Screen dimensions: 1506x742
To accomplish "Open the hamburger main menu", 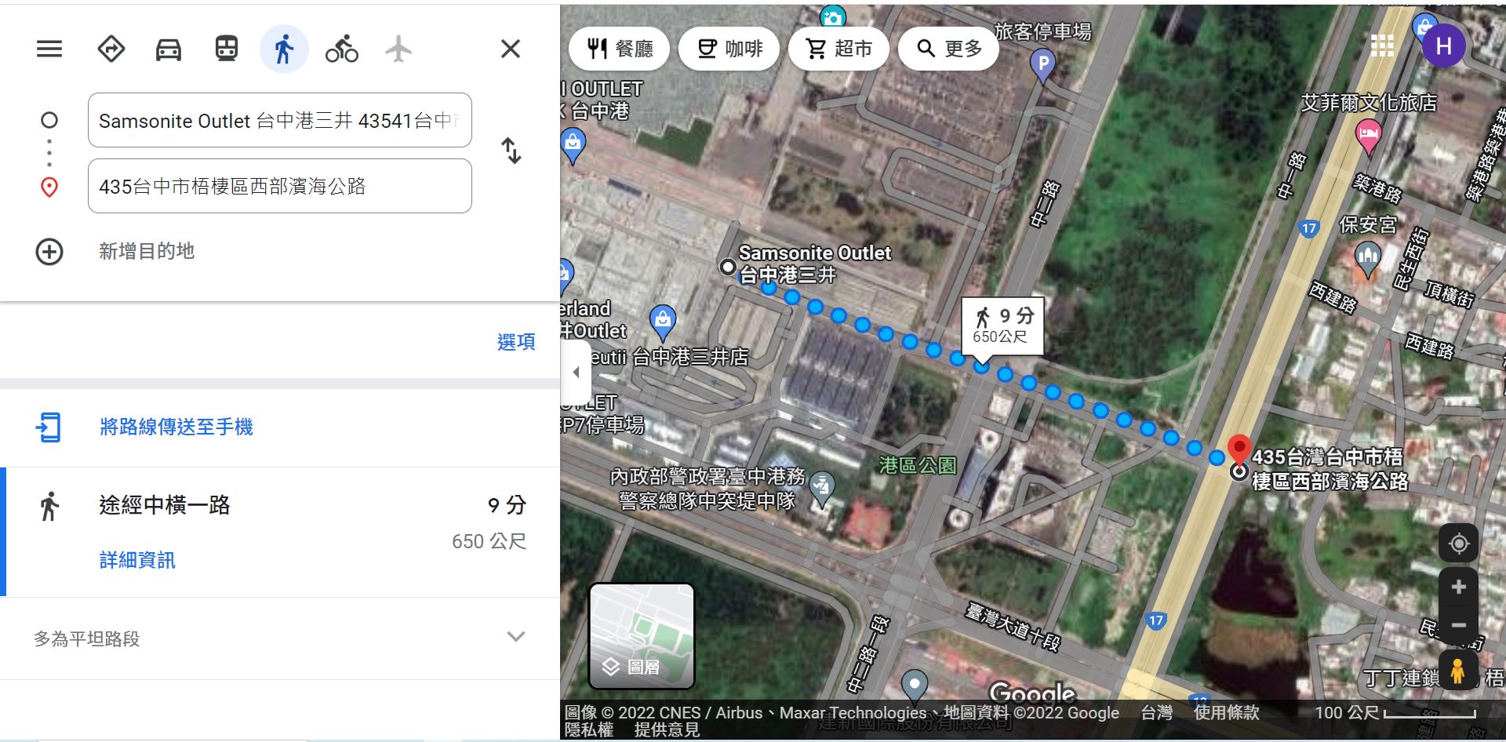I will [49, 49].
